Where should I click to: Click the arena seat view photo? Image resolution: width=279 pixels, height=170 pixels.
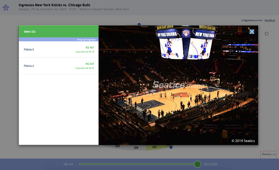click(x=178, y=85)
